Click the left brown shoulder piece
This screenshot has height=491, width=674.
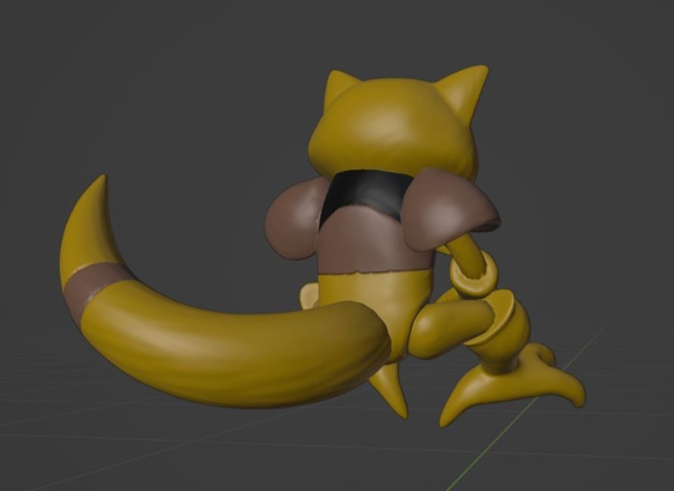click(294, 218)
